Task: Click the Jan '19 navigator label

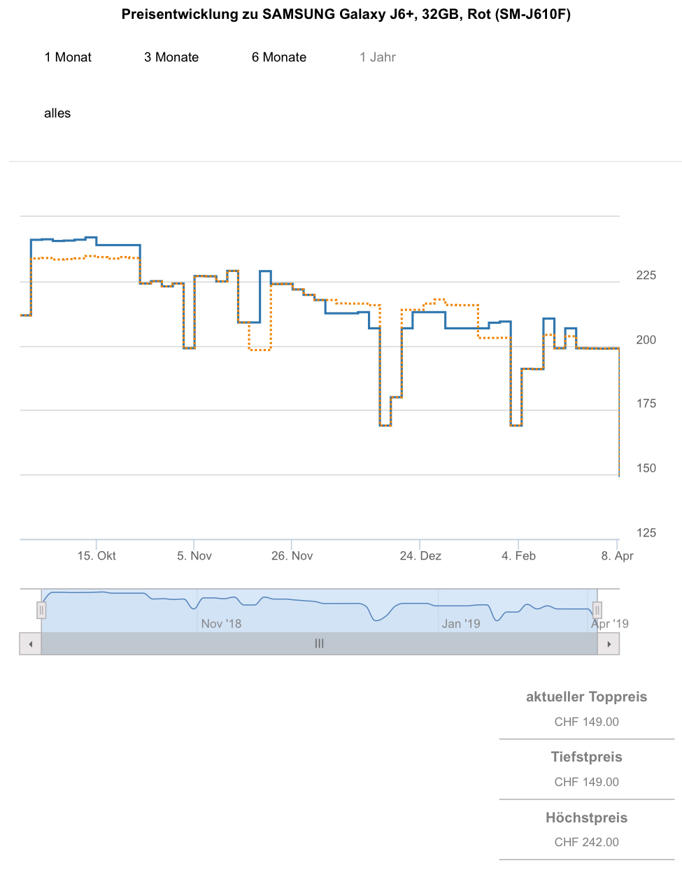Action: click(461, 624)
